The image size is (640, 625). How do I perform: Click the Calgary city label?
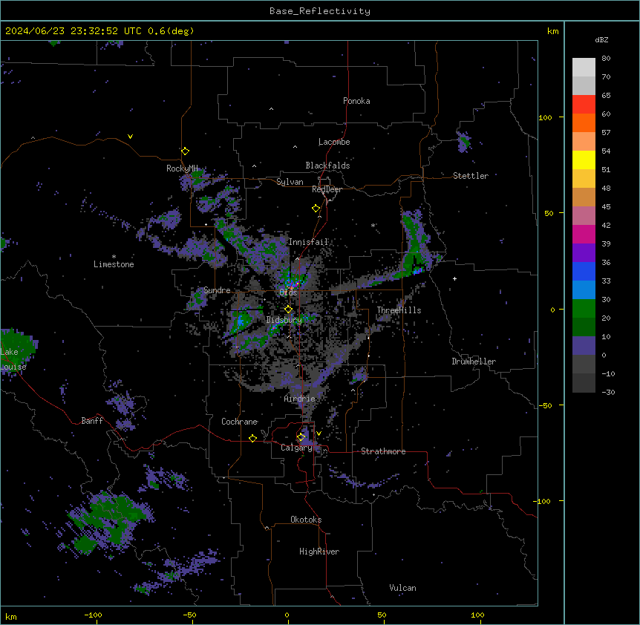click(x=297, y=448)
